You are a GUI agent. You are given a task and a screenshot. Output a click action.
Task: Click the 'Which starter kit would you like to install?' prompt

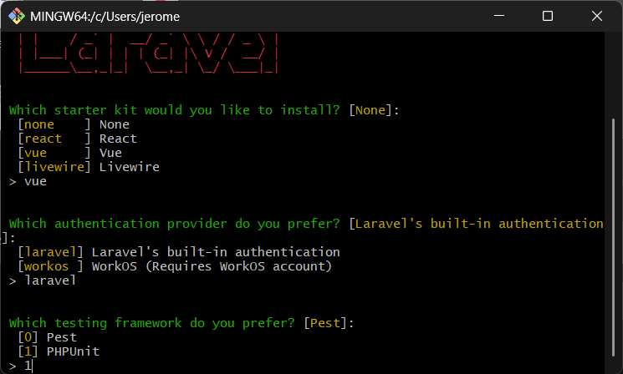coord(175,110)
